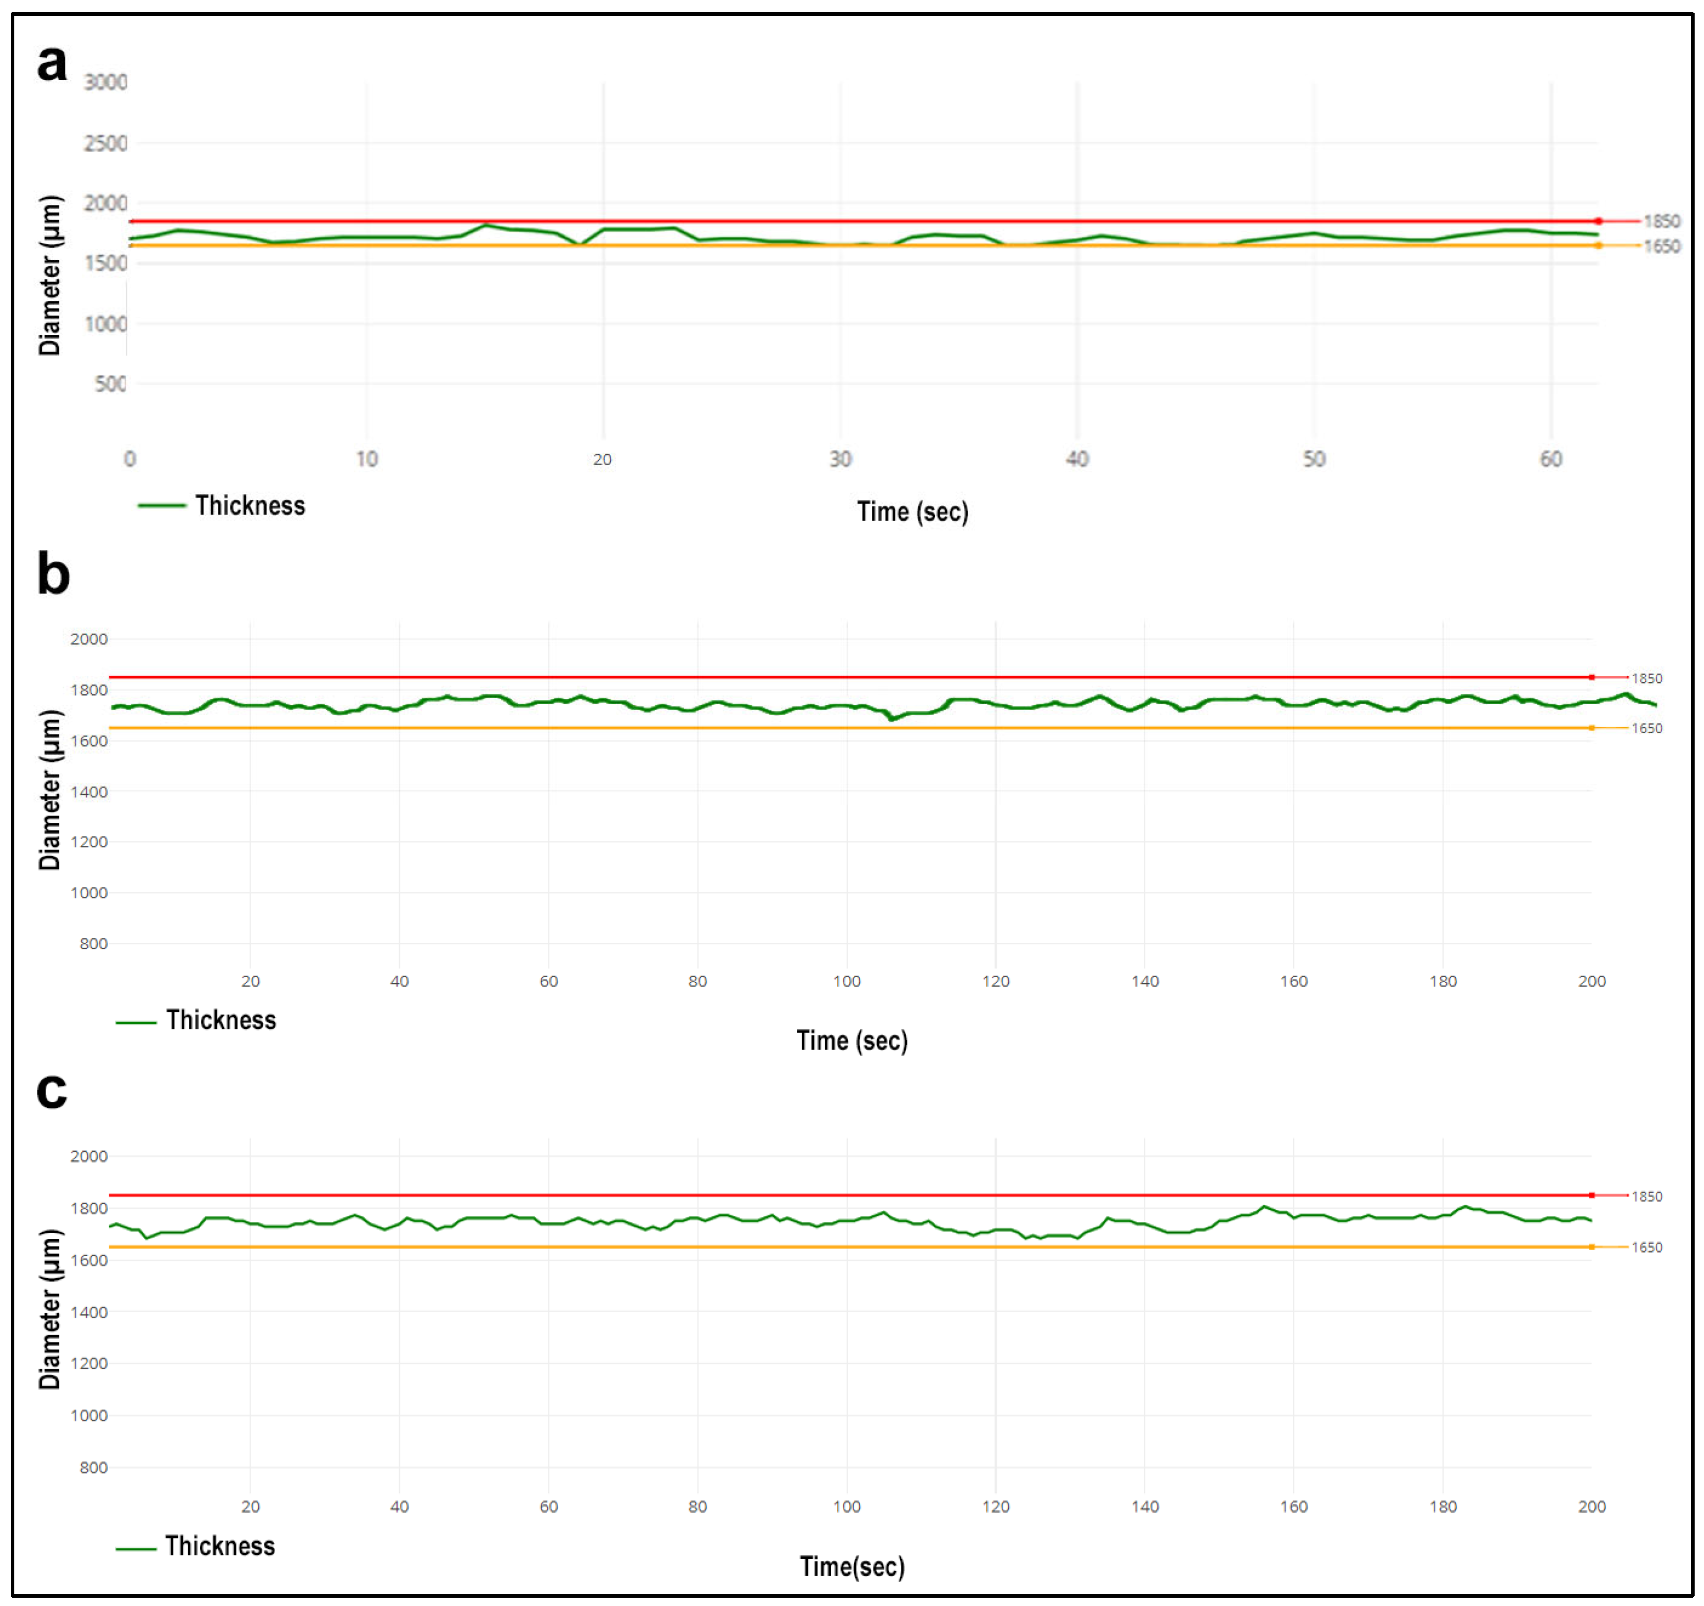Click the red 1850 marker in chart a

pos(1597,221)
